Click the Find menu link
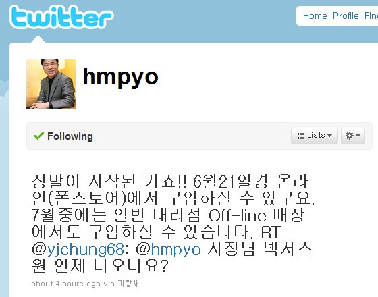 point(371,16)
